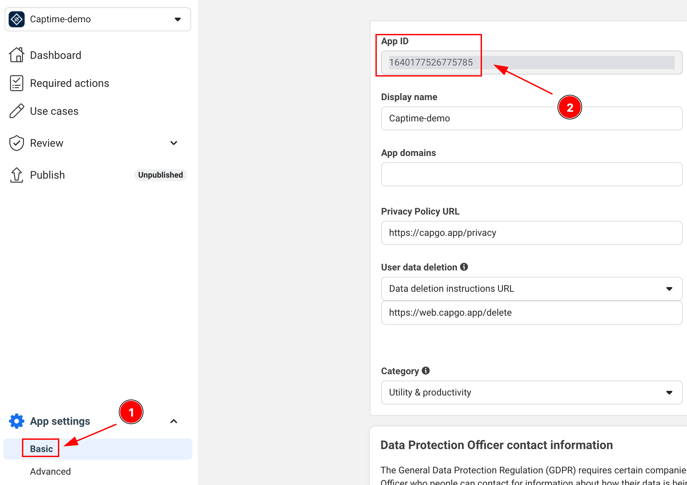Switch to the Basic settings tab
The image size is (687, 485).
41,448
